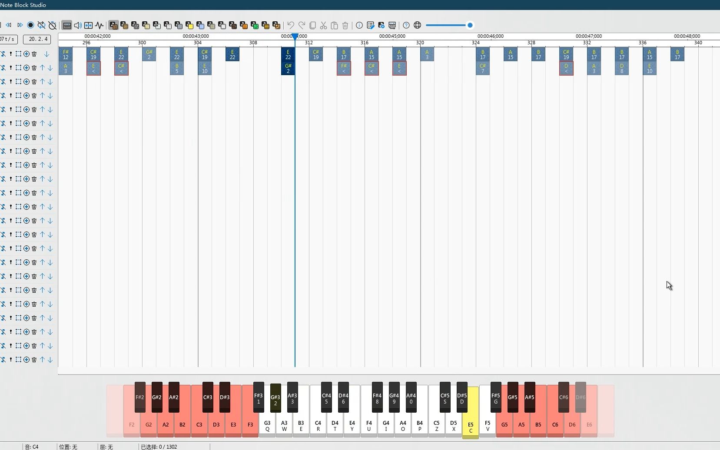
Task: Click the '已选择: 0 / 1302' status text
Action: point(159,447)
